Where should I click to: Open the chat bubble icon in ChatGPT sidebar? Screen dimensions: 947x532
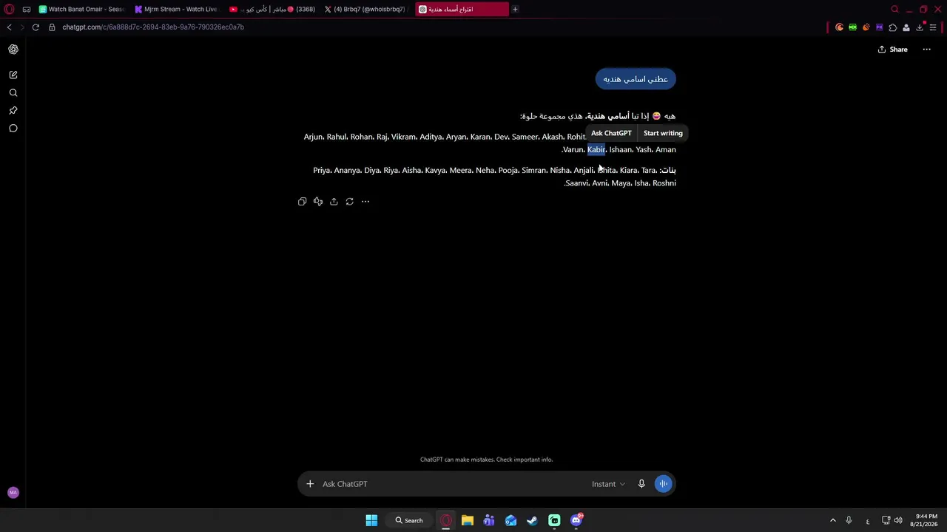click(13, 129)
